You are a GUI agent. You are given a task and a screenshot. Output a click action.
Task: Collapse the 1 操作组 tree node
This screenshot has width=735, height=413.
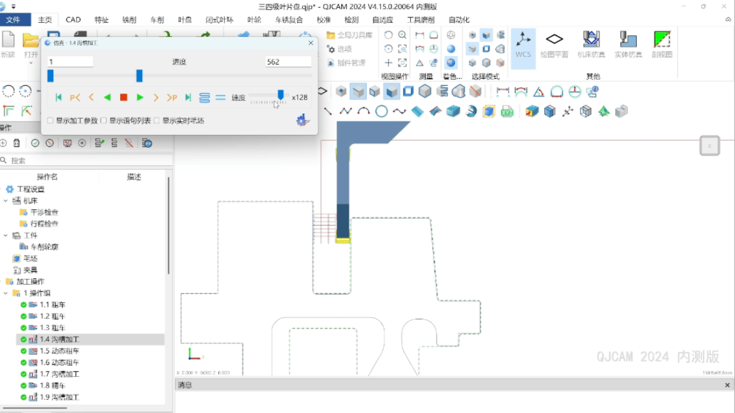click(6, 293)
